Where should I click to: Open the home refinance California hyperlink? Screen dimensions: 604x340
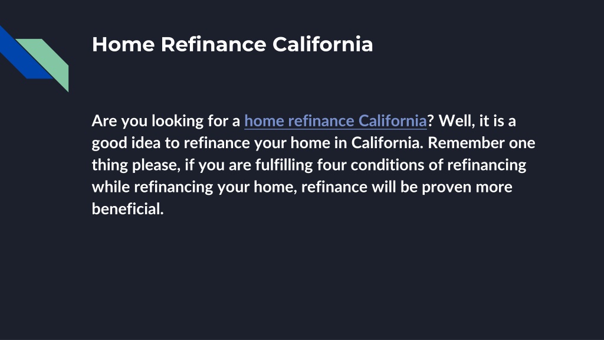click(x=336, y=121)
